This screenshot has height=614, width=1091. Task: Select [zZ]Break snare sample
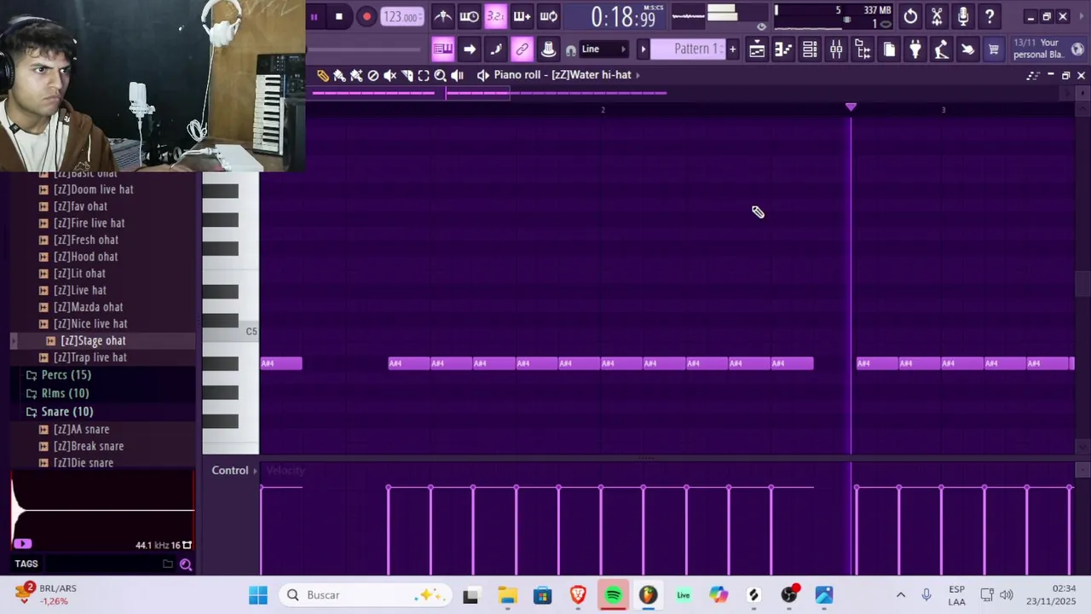(88, 446)
